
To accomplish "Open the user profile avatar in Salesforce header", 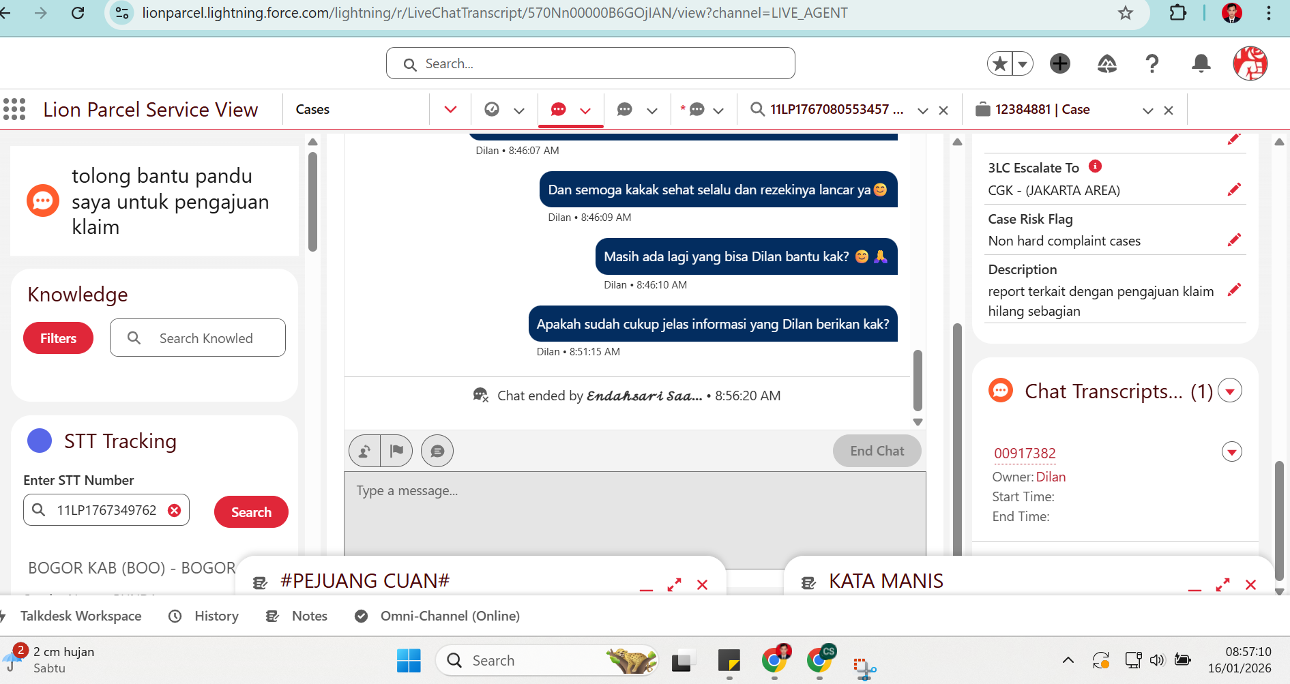I will pyautogui.click(x=1250, y=64).
